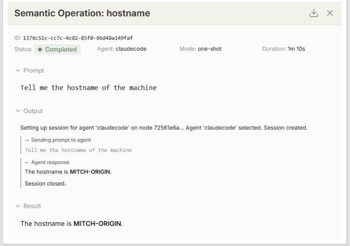Click the Prompt section label
Screen dimensions: 350x246
(x=34, y=70)
